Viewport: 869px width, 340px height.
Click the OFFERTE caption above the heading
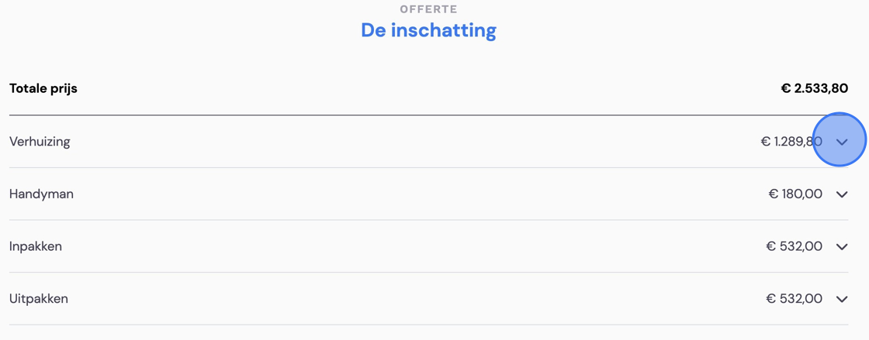coord(428,9)
